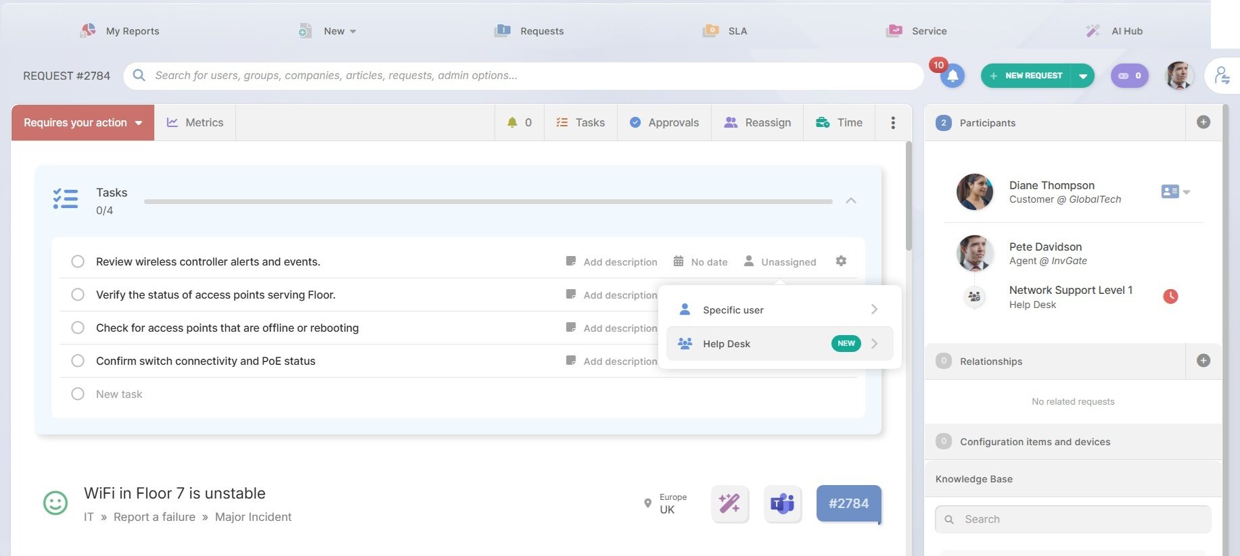Click Add description on Review wireless task
This screenshot has height=556, width=1240.
620,261
